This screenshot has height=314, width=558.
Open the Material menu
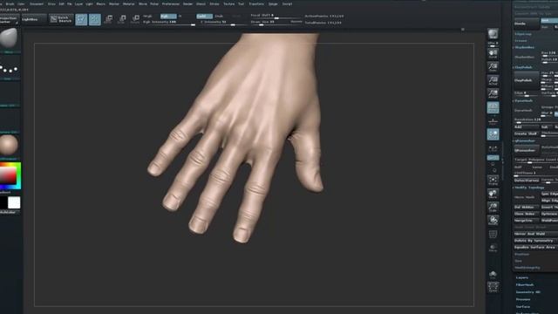tap(128, 3)
